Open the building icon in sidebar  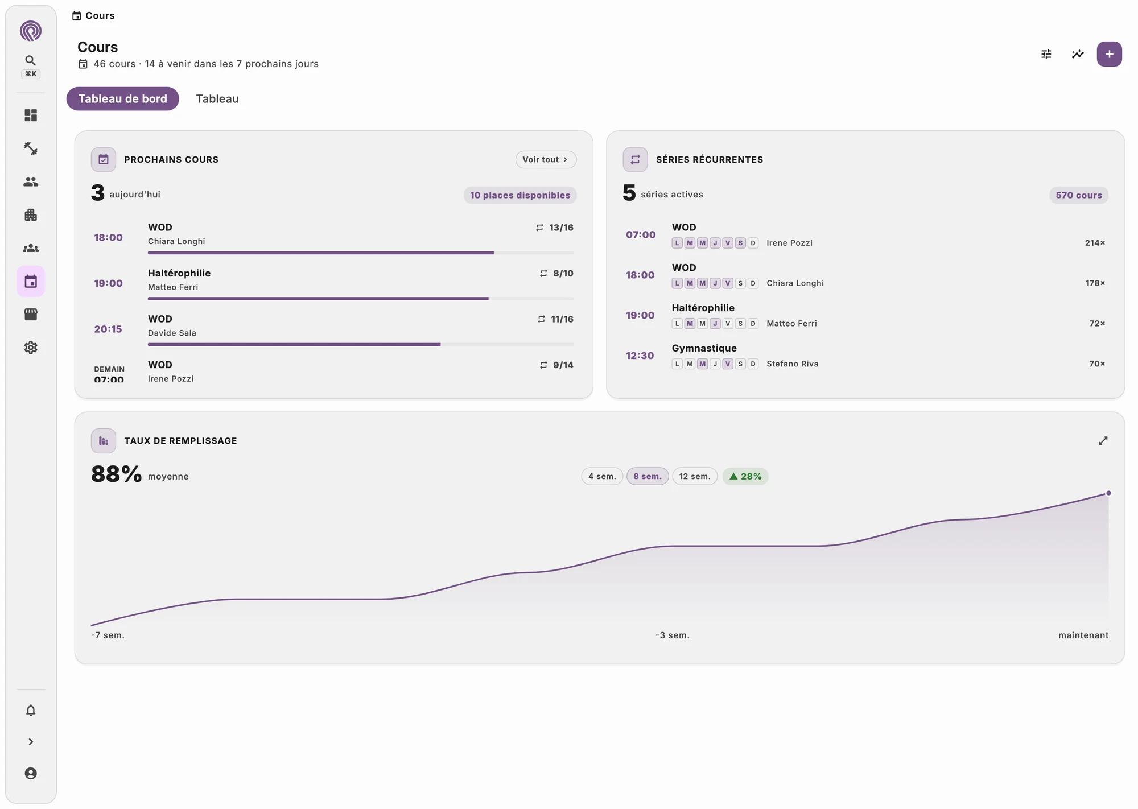pos(31,214)
